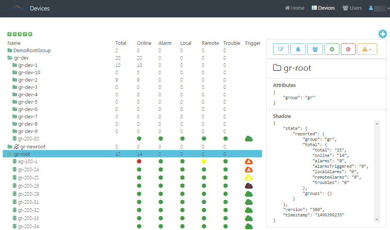Viewport: 390px width, 230px height.
Task: Expand the gr-dev-2 folder
Action: [15, 80]
